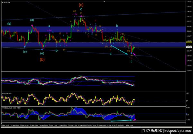Click the 23 Apr 13:00 time label
193x134 pixels.
[x=24, y=125]
